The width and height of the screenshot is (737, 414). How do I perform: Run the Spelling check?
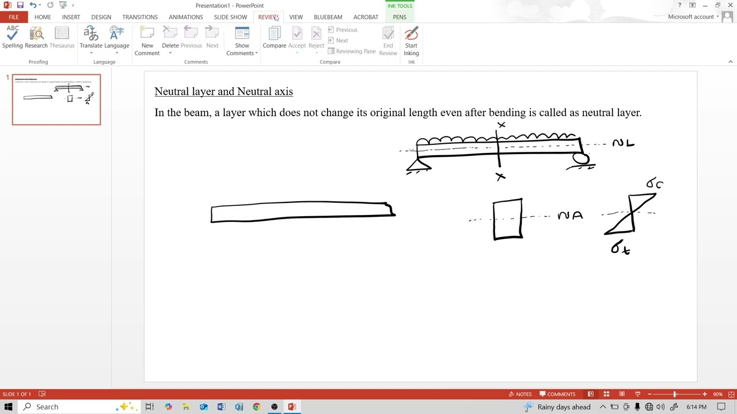pos(12,38)
